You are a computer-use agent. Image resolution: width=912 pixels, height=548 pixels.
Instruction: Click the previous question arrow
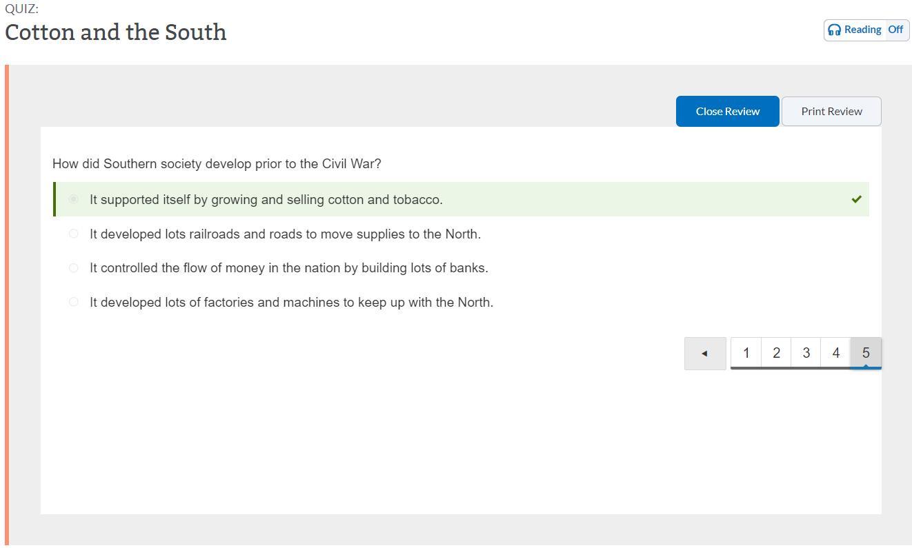(704, 353)
